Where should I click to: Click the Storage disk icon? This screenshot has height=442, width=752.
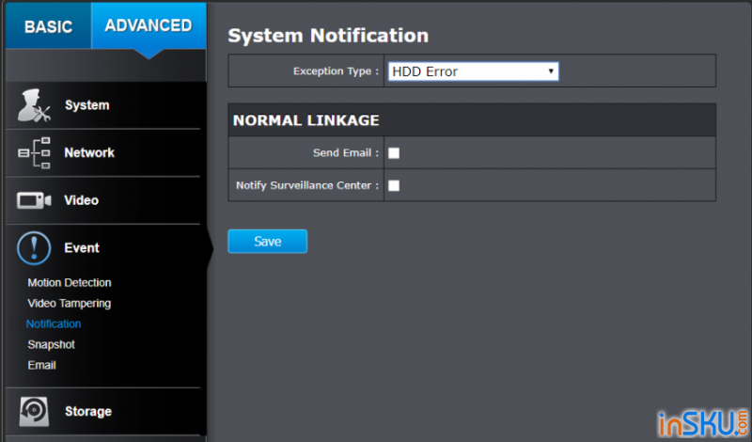click(x=34, y=411)
